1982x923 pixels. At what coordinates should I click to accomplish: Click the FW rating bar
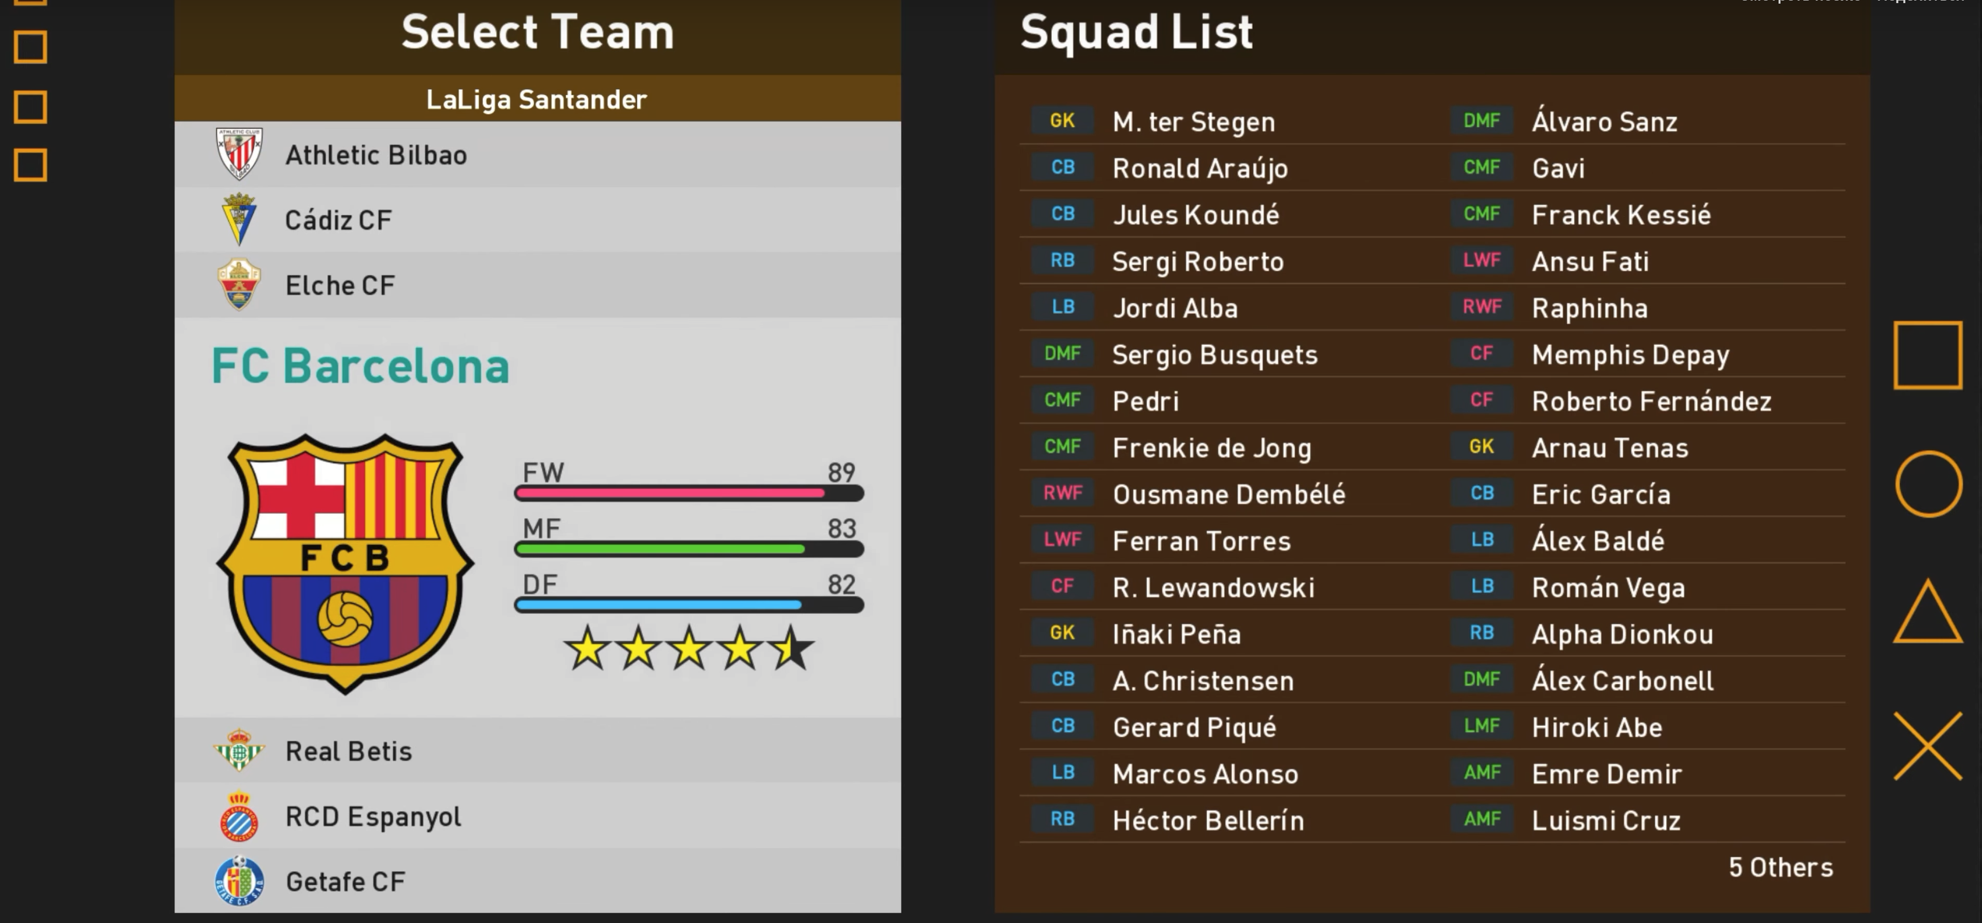(689, 493)
